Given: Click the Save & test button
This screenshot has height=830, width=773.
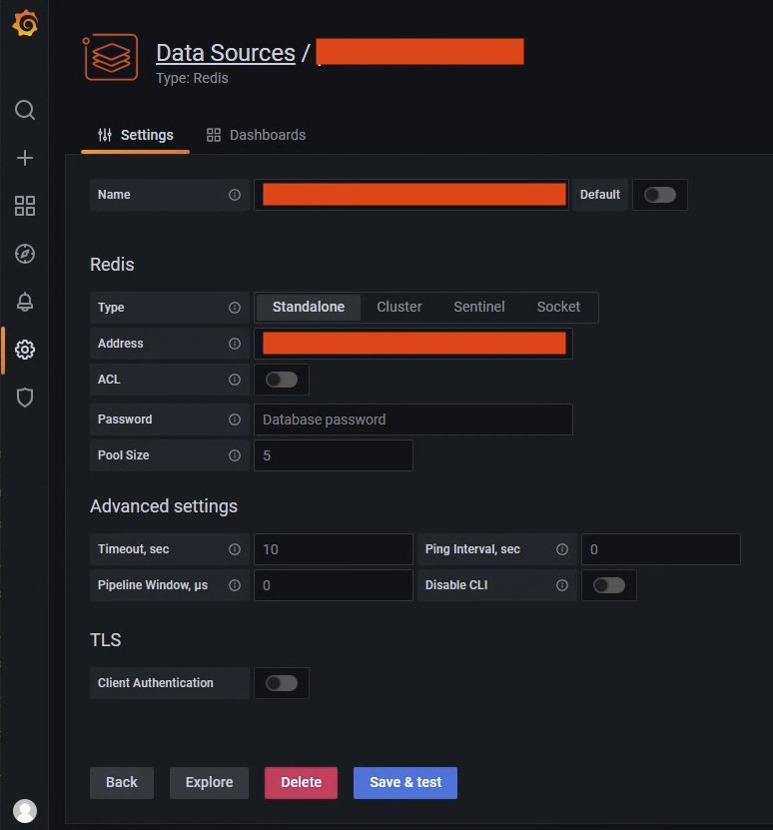Looking at the screenshot, I should [x=405, y=783].
